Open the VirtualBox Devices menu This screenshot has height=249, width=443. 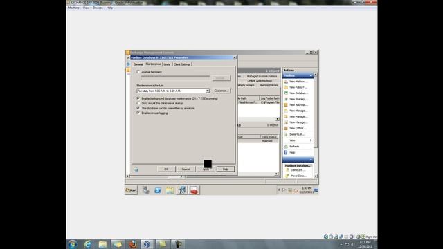click(x=98, y=8)
